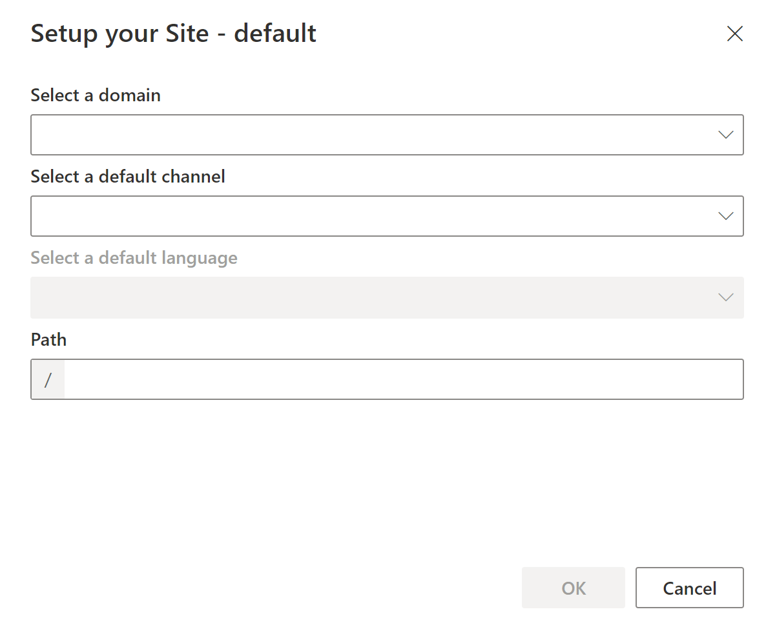Click the "Select a domain" label
Viewport: 766px width, 636px height.
95,95
